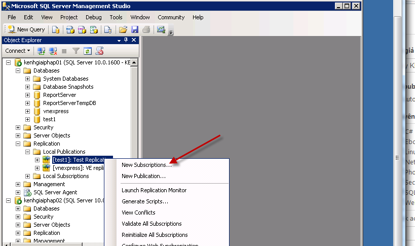The height and width of the screenshot is (246, 415).
Task: Click the Analysis Services XMLA Query icon
Action: (x=94, y=29)
